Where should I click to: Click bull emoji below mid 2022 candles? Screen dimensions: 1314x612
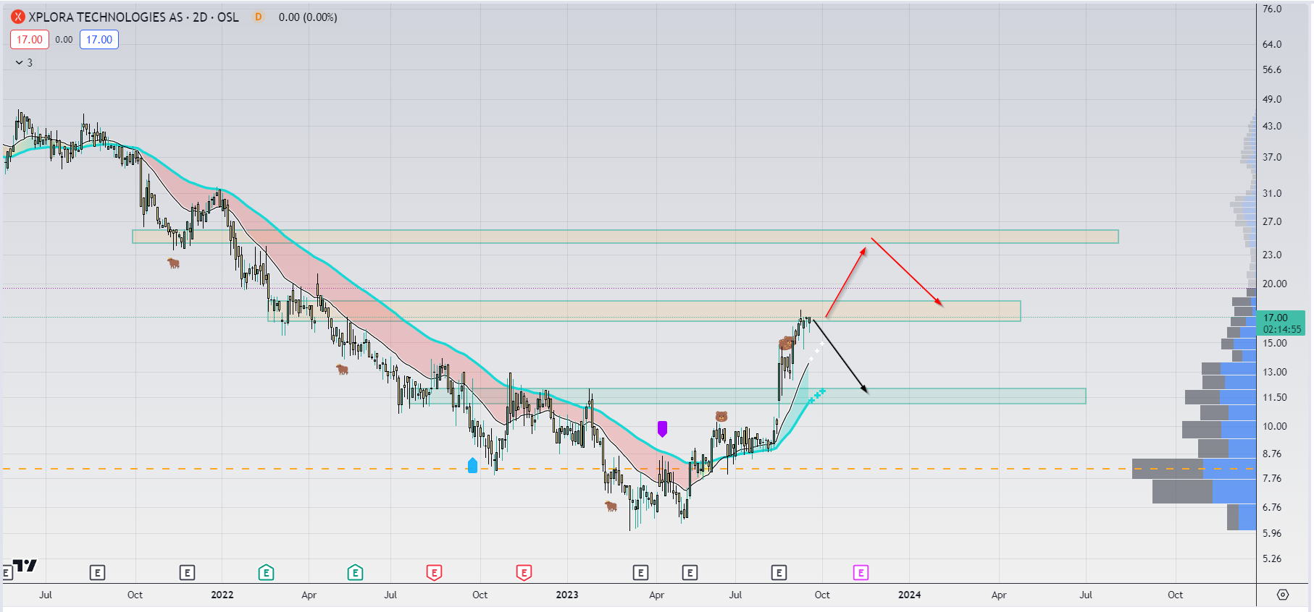click(342, 370)
